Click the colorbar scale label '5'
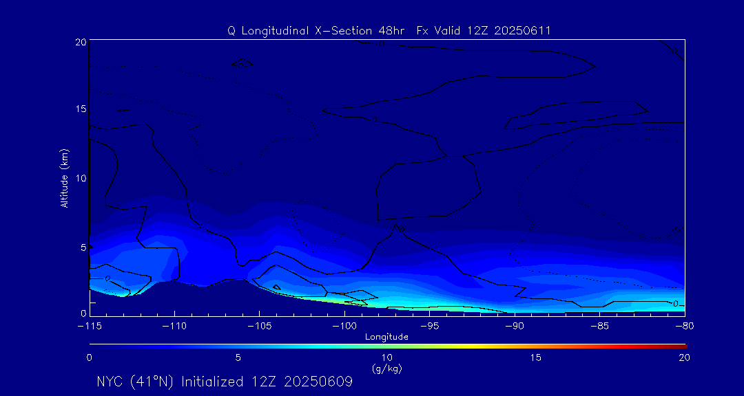This screenshot has height=396, width=744. point(238,358)
